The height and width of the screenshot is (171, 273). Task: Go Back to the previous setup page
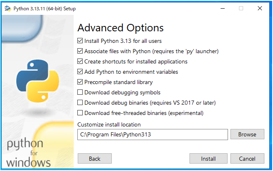pyautogui.click(x=95, y=159)
